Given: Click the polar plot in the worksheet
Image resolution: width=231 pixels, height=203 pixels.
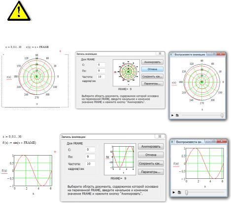Looking at the screenshot, I should coord(36,77).
